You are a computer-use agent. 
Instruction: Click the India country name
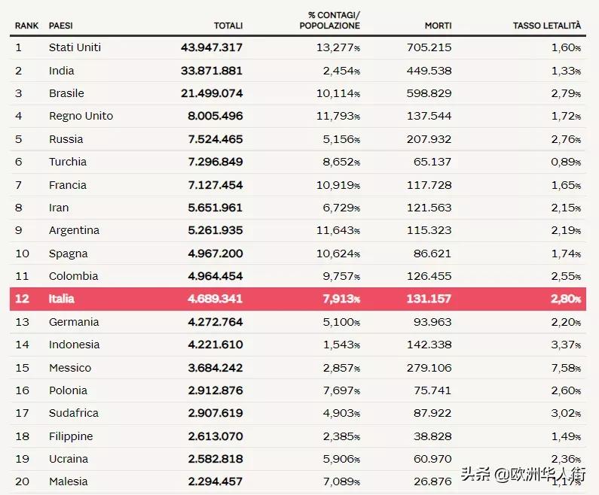pos(62,71)
